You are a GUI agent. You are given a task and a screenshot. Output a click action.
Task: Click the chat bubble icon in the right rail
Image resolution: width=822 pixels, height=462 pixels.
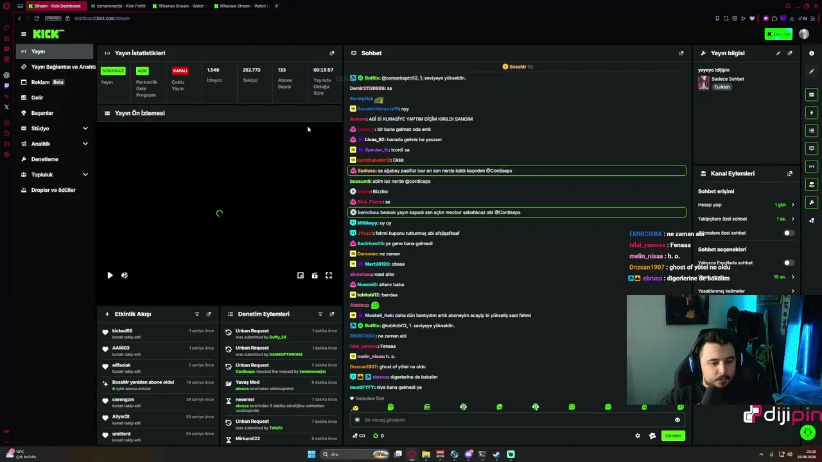pyautogui.click(x=812, y=149)
